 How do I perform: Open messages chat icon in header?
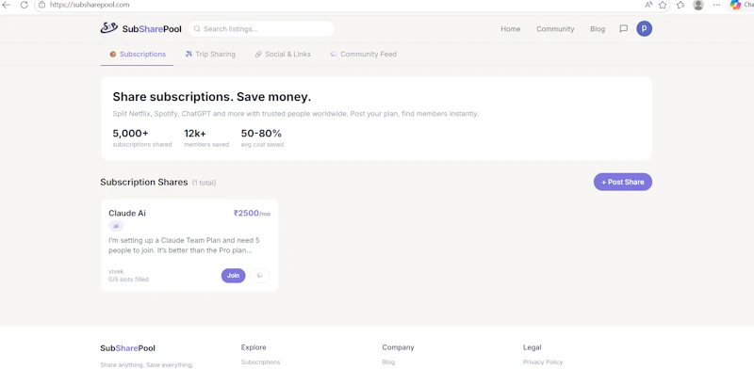(623, 29)
